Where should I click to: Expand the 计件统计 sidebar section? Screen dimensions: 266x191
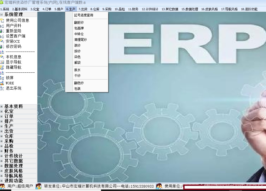tap(1, 156)
